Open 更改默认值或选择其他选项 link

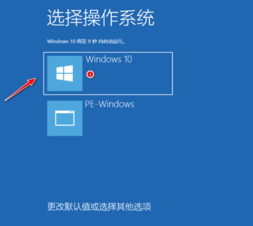click(x=99, y=207)
